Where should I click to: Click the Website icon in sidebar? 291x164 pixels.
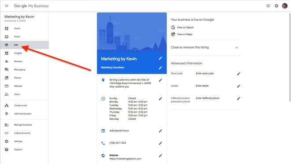[x=7, y=86]
